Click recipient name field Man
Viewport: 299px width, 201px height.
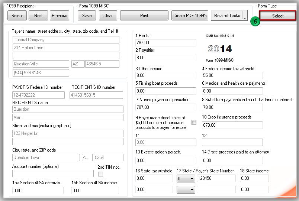(68, 117)
